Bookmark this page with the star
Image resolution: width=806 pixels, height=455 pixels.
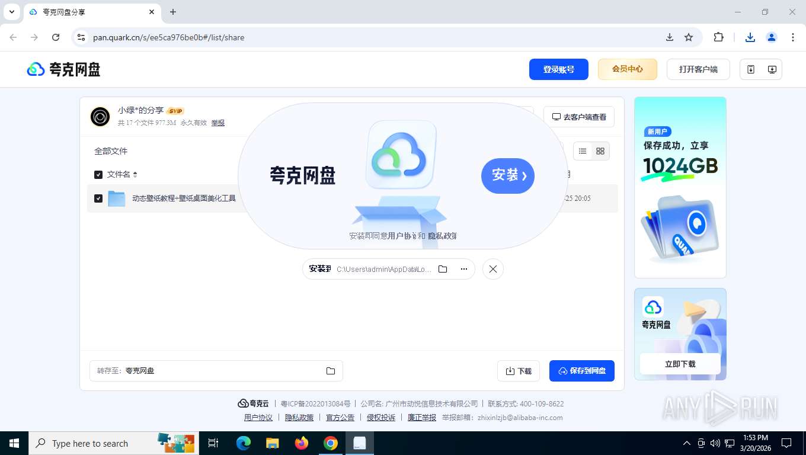(x=689, y=37)
